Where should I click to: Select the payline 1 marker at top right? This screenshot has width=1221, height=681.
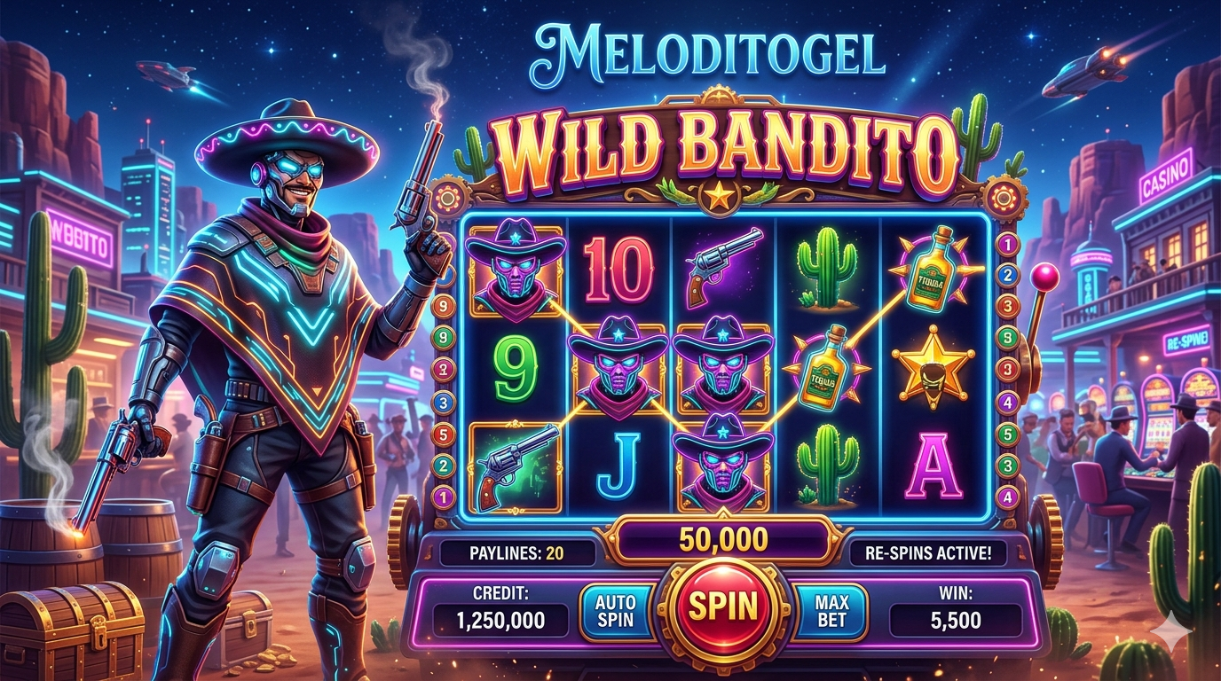click(1006, 242)
